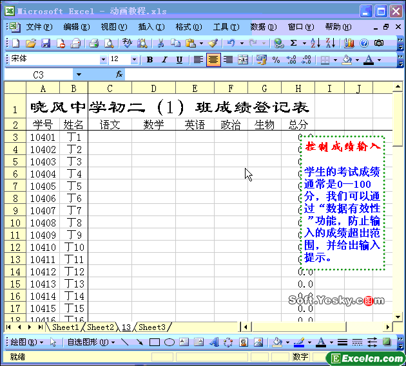The height and width of the screenshot is (366, 406).
Task: Click the AutoSum sigma icon
Action: [293, 43]
